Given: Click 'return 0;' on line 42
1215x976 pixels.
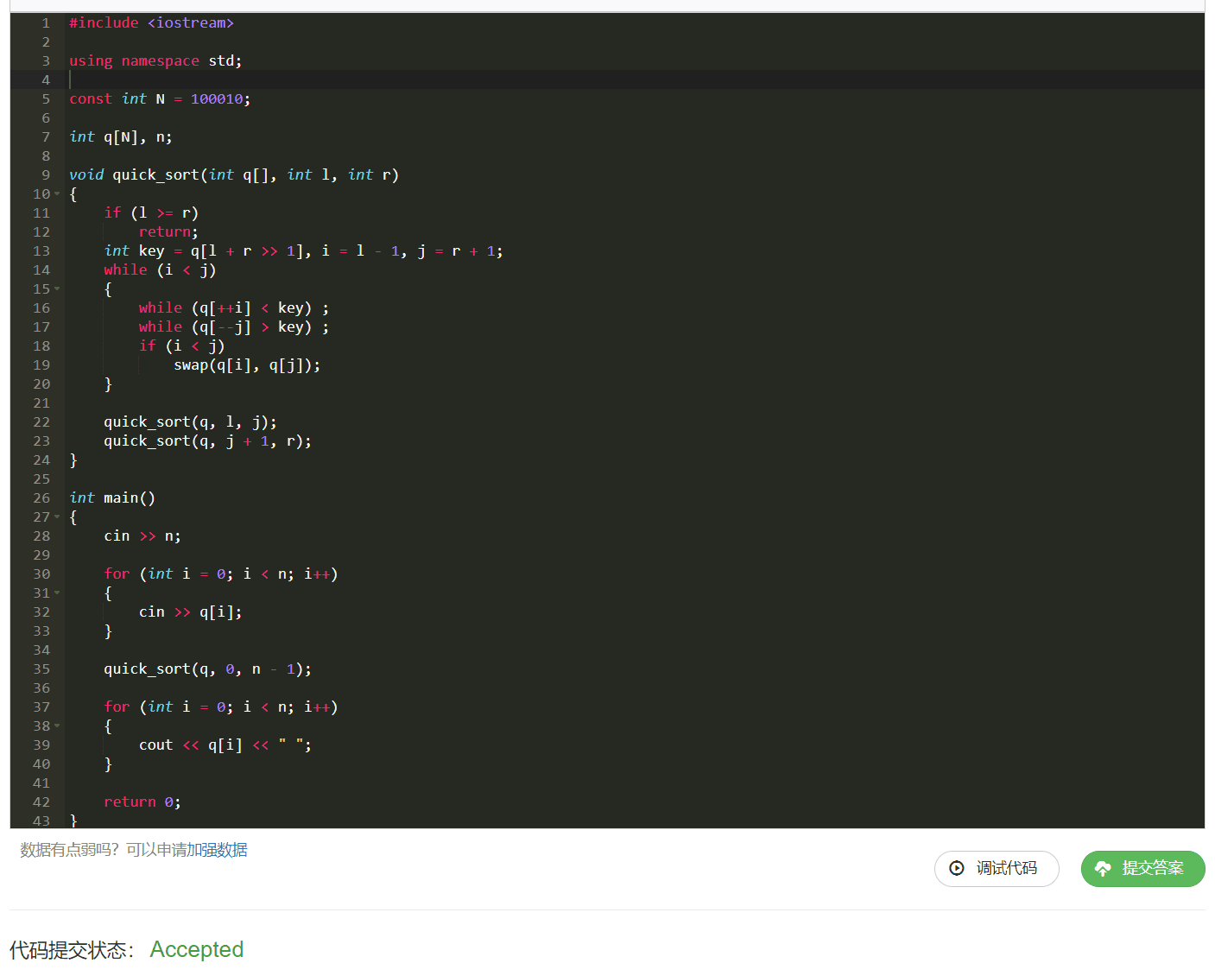Looking at the screenshot, I should [142, 802].
